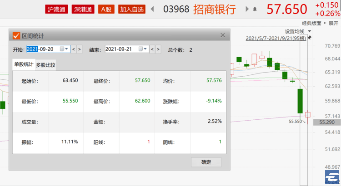Click the 总个数 label
341x186 pixels.
point(176,50)
